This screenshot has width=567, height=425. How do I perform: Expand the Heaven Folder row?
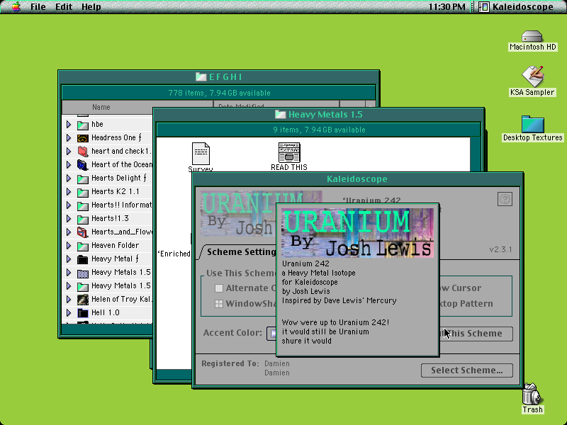[69, 245]
